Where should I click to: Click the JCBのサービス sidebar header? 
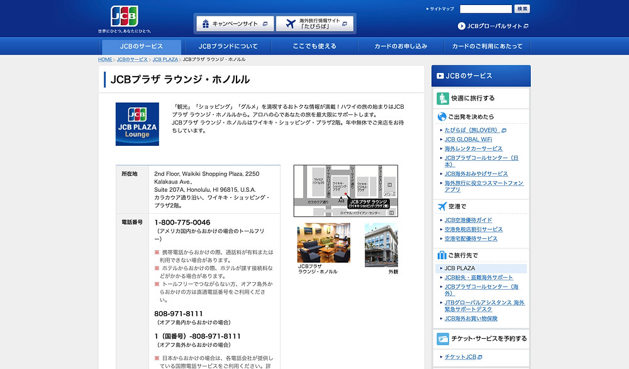pos(481,76)
